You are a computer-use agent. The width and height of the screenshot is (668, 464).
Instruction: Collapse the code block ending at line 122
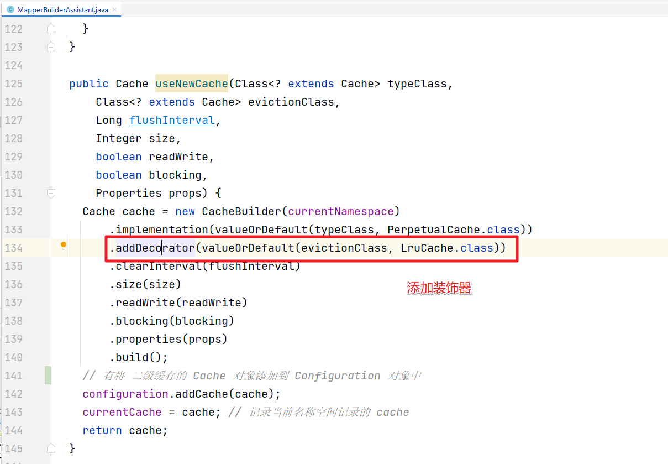[x=51, y=28]
